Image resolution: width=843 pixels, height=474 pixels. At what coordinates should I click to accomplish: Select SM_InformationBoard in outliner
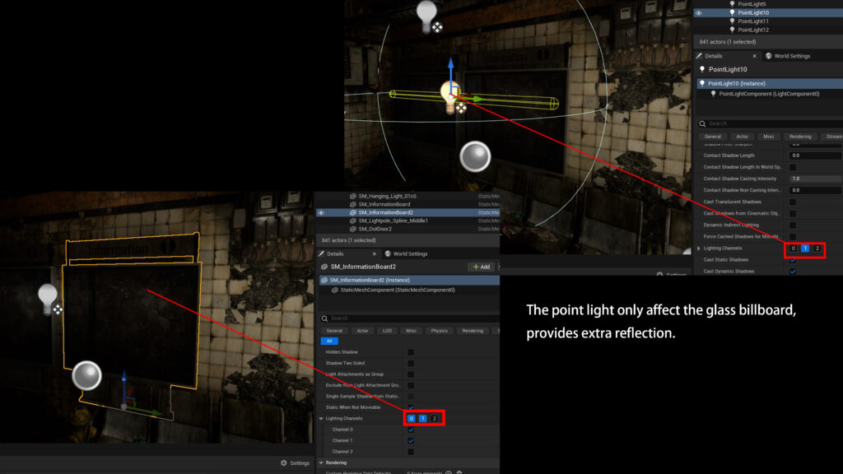pos(384,204)
